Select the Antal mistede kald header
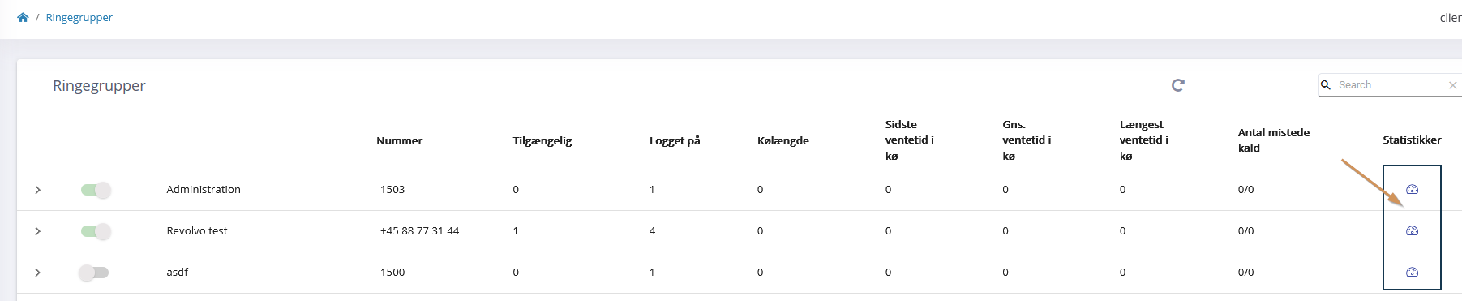 (1273, 140)
